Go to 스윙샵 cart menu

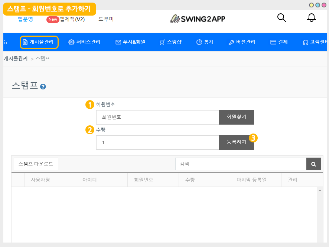(170, 42)
